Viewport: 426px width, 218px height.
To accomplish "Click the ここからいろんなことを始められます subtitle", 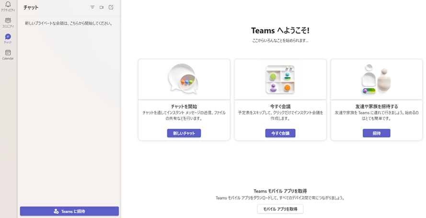I will pyautogui.click(x=280, y=41).
